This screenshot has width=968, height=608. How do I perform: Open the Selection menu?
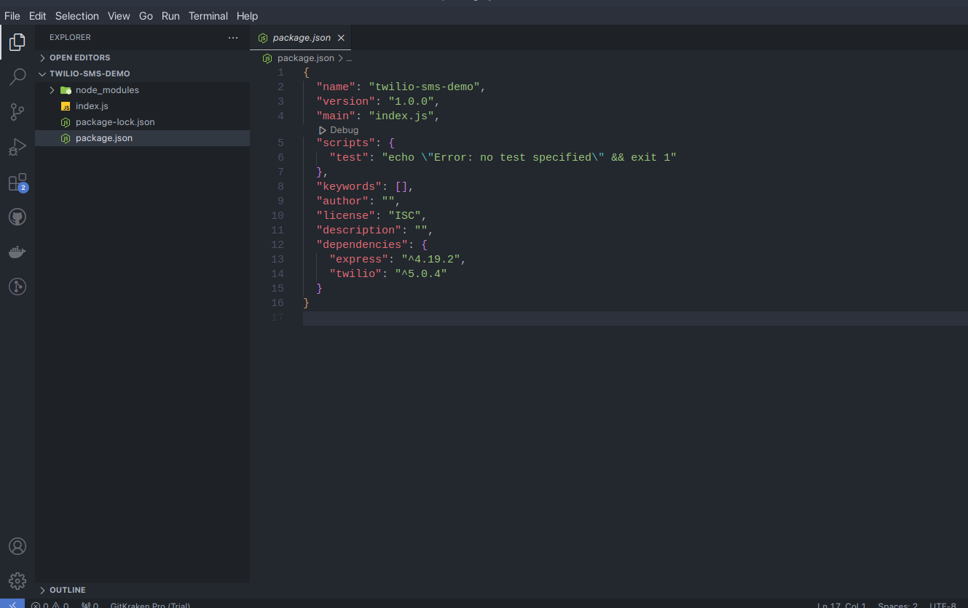click(x=76, y=16)
